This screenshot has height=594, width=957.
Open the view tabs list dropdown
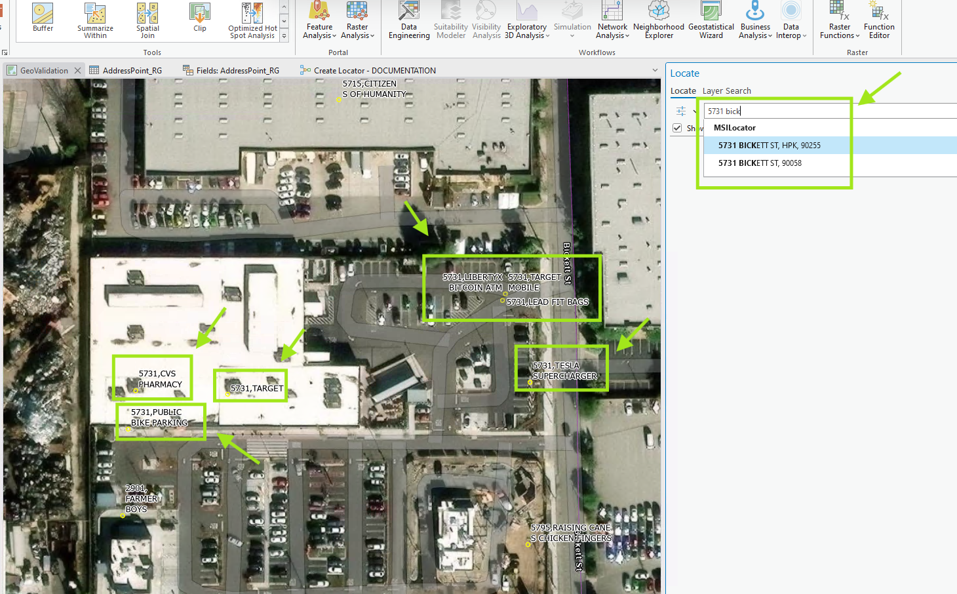[x=655, y=70]
